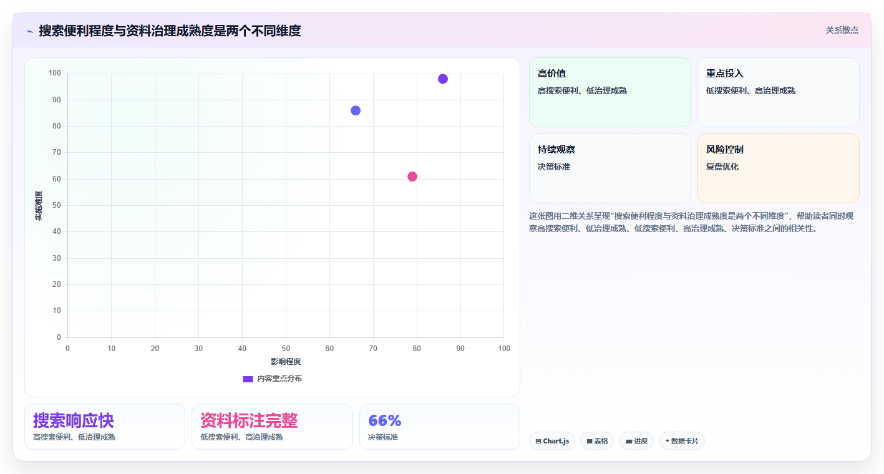The width and height of the screenshot is (884, 474).
Task: Click the 进度 tag chip
Action: click(636, 441)
